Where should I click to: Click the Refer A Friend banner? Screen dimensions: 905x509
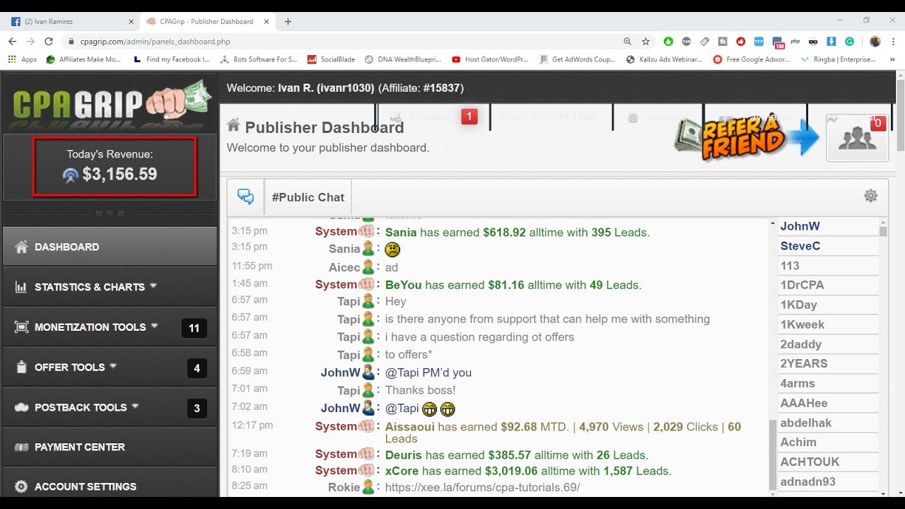[x=746, y=137]
